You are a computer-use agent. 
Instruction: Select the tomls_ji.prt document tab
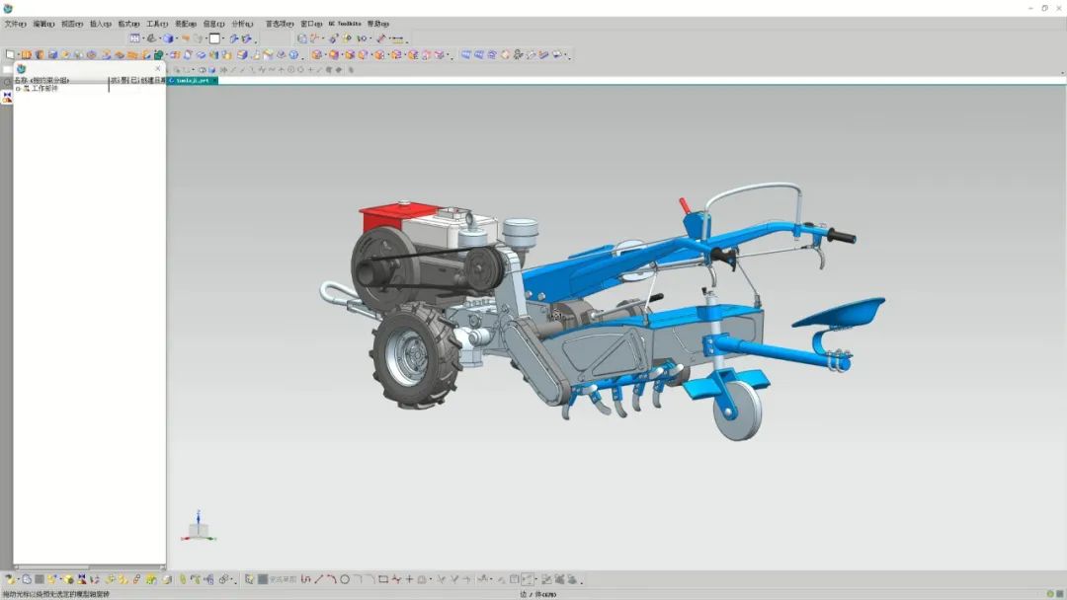[191, 81]
